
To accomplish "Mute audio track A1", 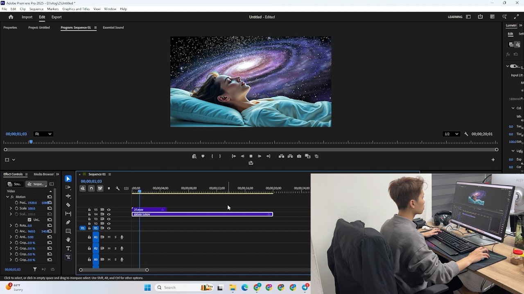I will pos(109,237).
